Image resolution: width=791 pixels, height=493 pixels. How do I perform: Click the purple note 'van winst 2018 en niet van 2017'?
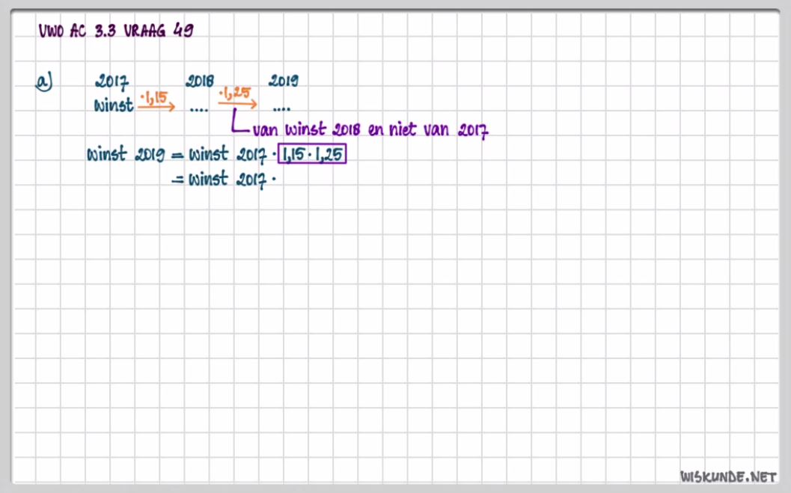[x=370, y=131]
